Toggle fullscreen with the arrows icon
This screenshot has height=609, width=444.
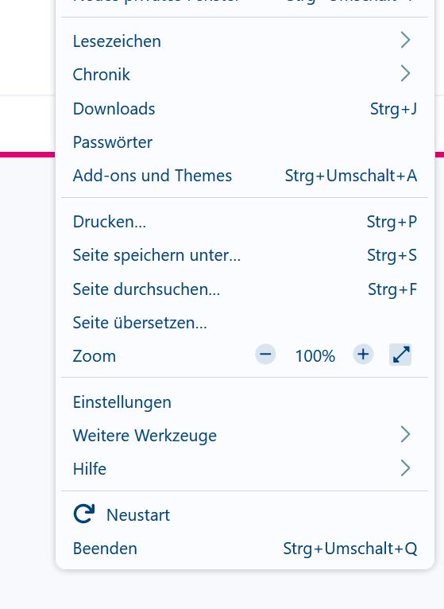tap(400, 355)
